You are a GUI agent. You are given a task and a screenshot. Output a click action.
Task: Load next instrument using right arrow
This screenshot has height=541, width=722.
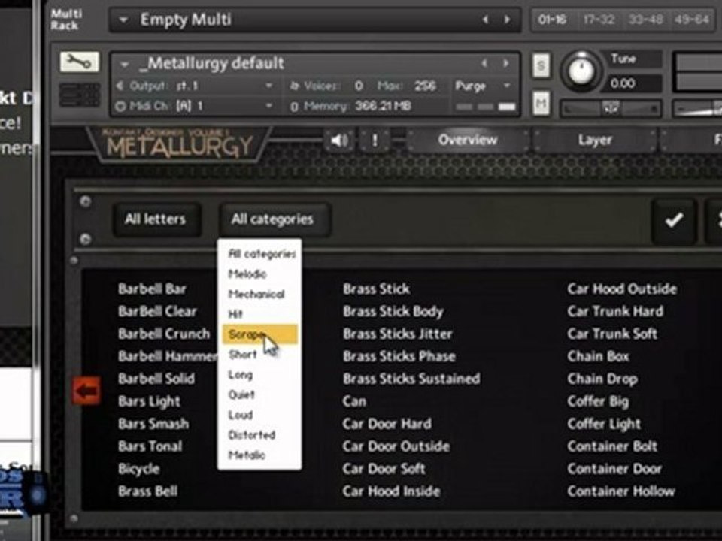(505, 62)
